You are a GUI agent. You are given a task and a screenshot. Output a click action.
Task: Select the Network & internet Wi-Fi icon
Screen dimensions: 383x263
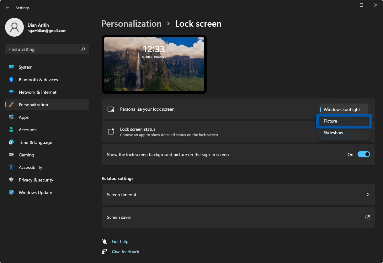pos(11,92)
